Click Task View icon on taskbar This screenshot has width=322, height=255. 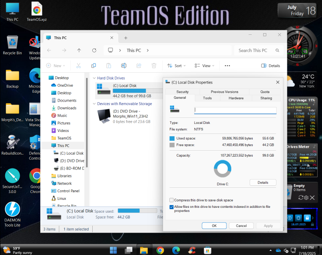(x=129, y=250)
